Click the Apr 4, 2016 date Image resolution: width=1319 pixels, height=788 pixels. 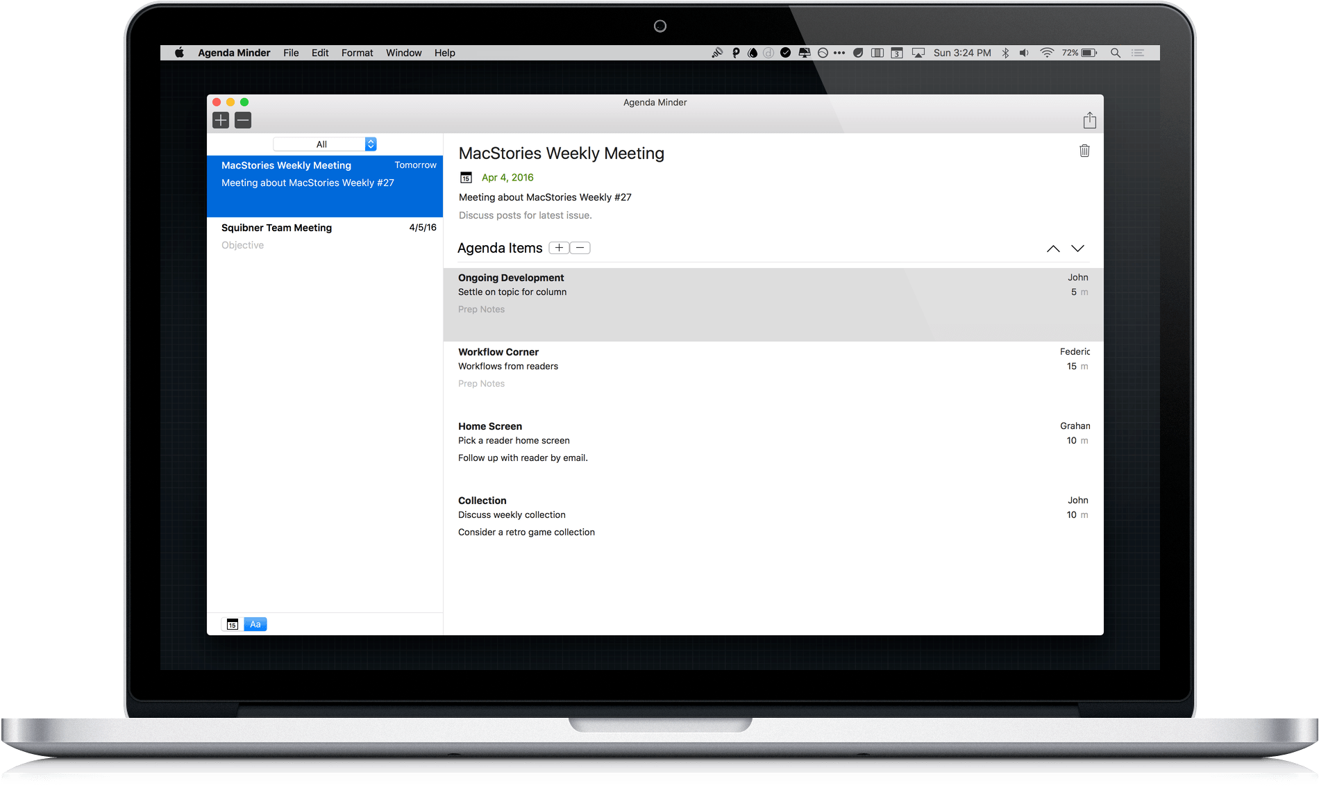click(507, 178)
